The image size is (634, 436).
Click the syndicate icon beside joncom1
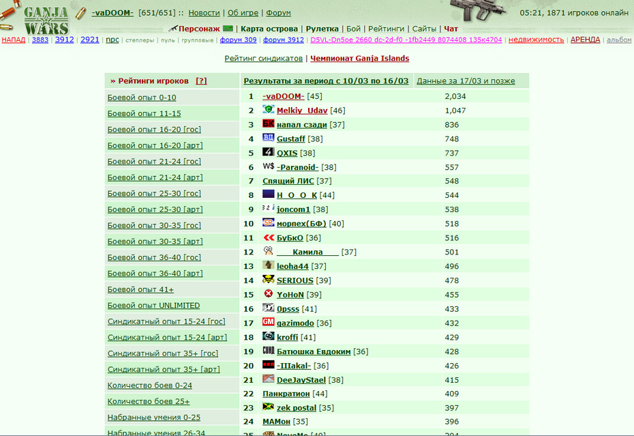coord(268,208)
